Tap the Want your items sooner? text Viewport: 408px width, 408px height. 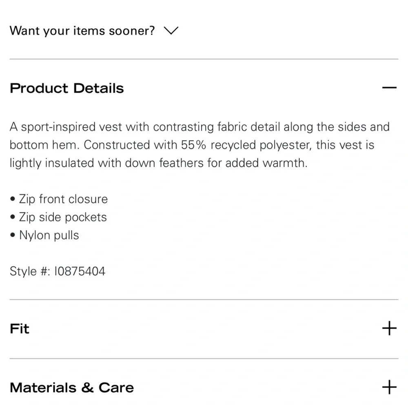point(82,31)
